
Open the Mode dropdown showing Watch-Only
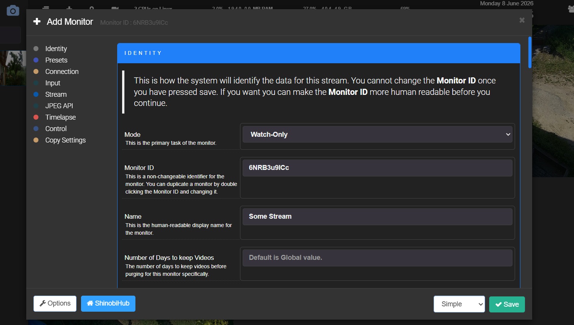click(377, 134)
